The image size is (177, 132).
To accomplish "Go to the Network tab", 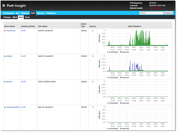I will point(25,13).
